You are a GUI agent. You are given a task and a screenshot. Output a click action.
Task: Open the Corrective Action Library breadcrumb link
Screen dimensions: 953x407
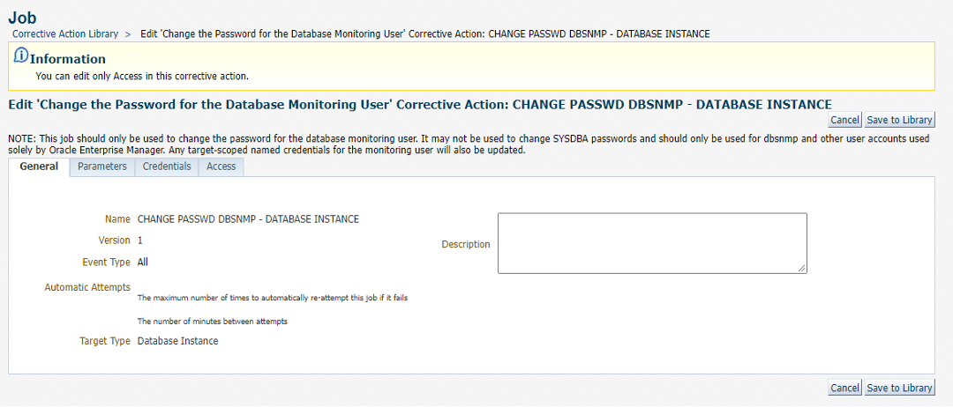(65, 33)
